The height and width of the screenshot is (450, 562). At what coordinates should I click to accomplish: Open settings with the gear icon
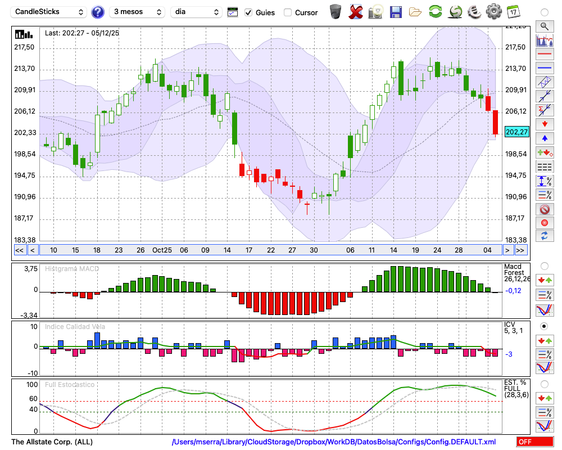494,12
